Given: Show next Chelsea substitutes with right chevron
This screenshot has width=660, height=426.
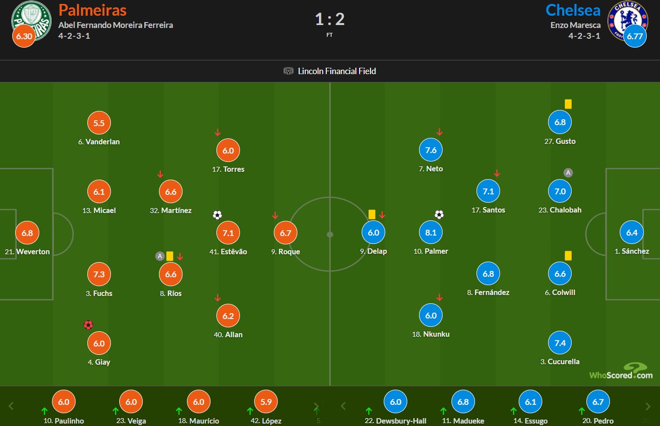Looking at the screenshot, I should pos(648,406).
